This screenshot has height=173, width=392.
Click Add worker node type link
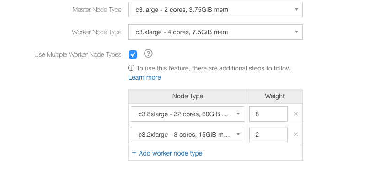tap(167, 153)
